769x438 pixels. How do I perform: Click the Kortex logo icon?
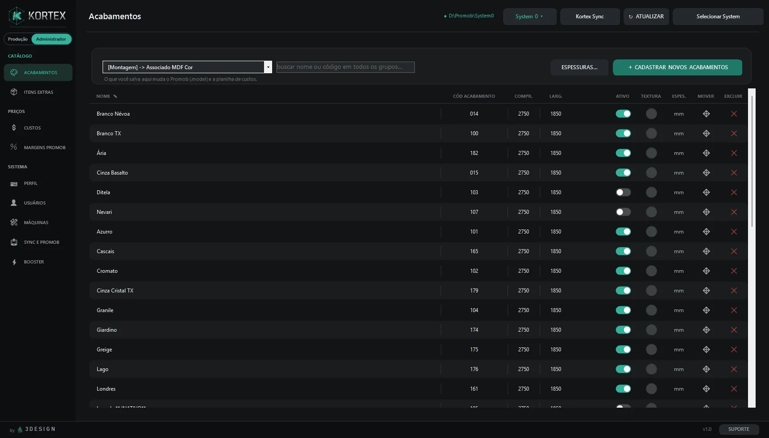tap(17, 16)
